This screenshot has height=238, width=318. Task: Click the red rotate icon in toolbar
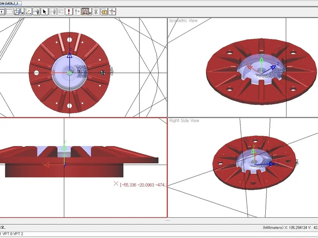coord(112,12)
